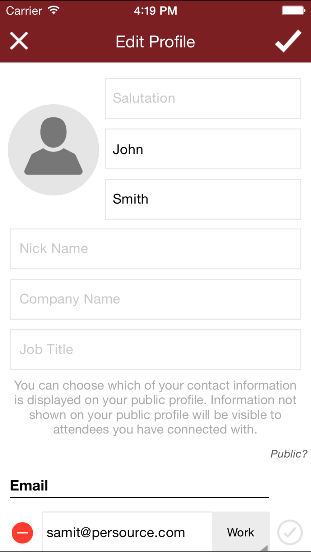The image size is (311, 552).
Task: Tap the profile avatar placeholder image
Action: point(53,150)
